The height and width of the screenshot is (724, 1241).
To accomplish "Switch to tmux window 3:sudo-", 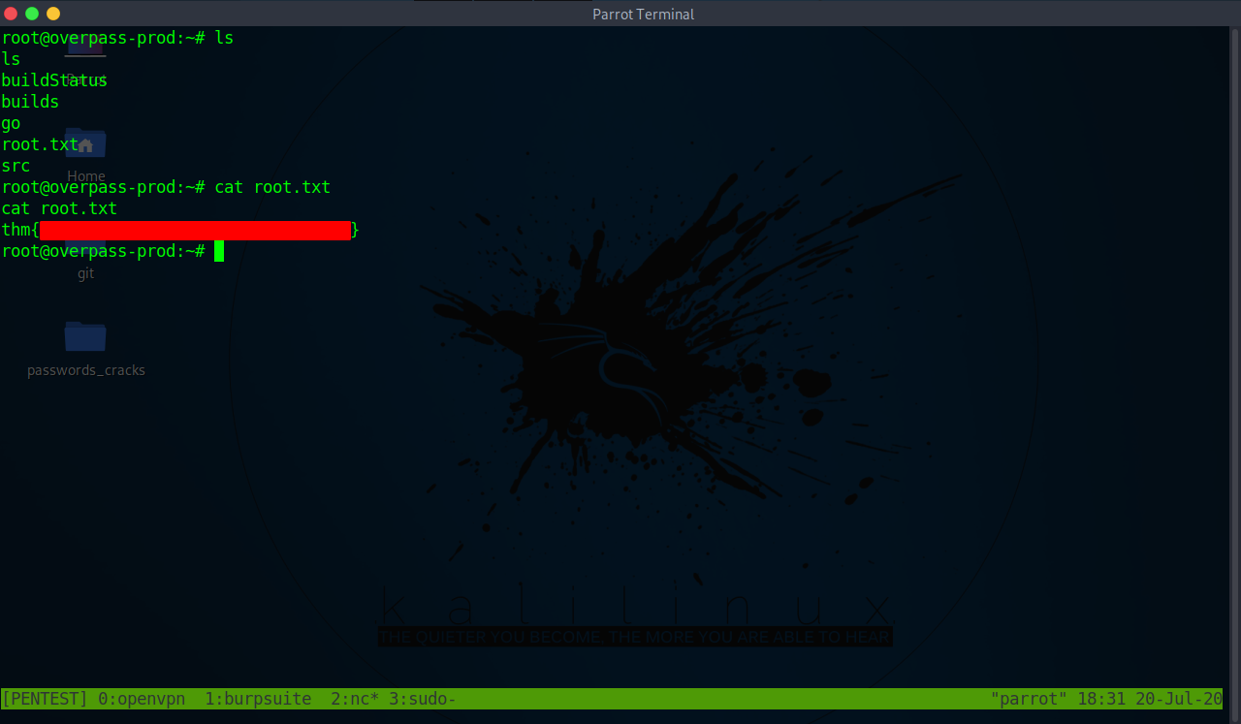I will click(423, 699).
